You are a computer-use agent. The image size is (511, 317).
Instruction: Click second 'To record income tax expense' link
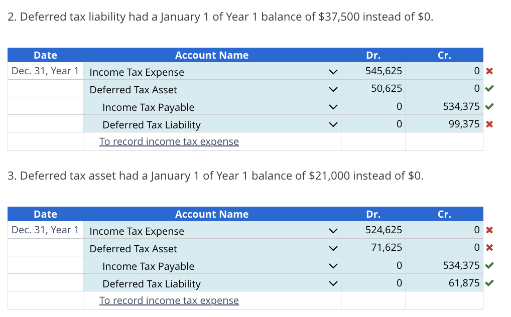pyautogui.click(x=169, y=300)
